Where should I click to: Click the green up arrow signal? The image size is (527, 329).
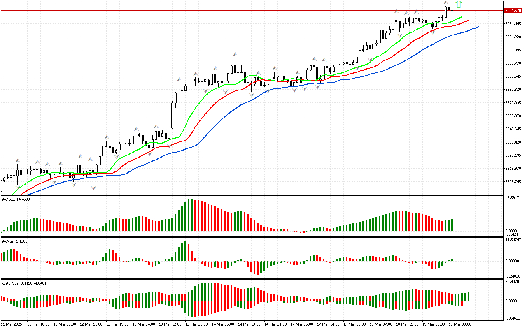pos(459,5)
